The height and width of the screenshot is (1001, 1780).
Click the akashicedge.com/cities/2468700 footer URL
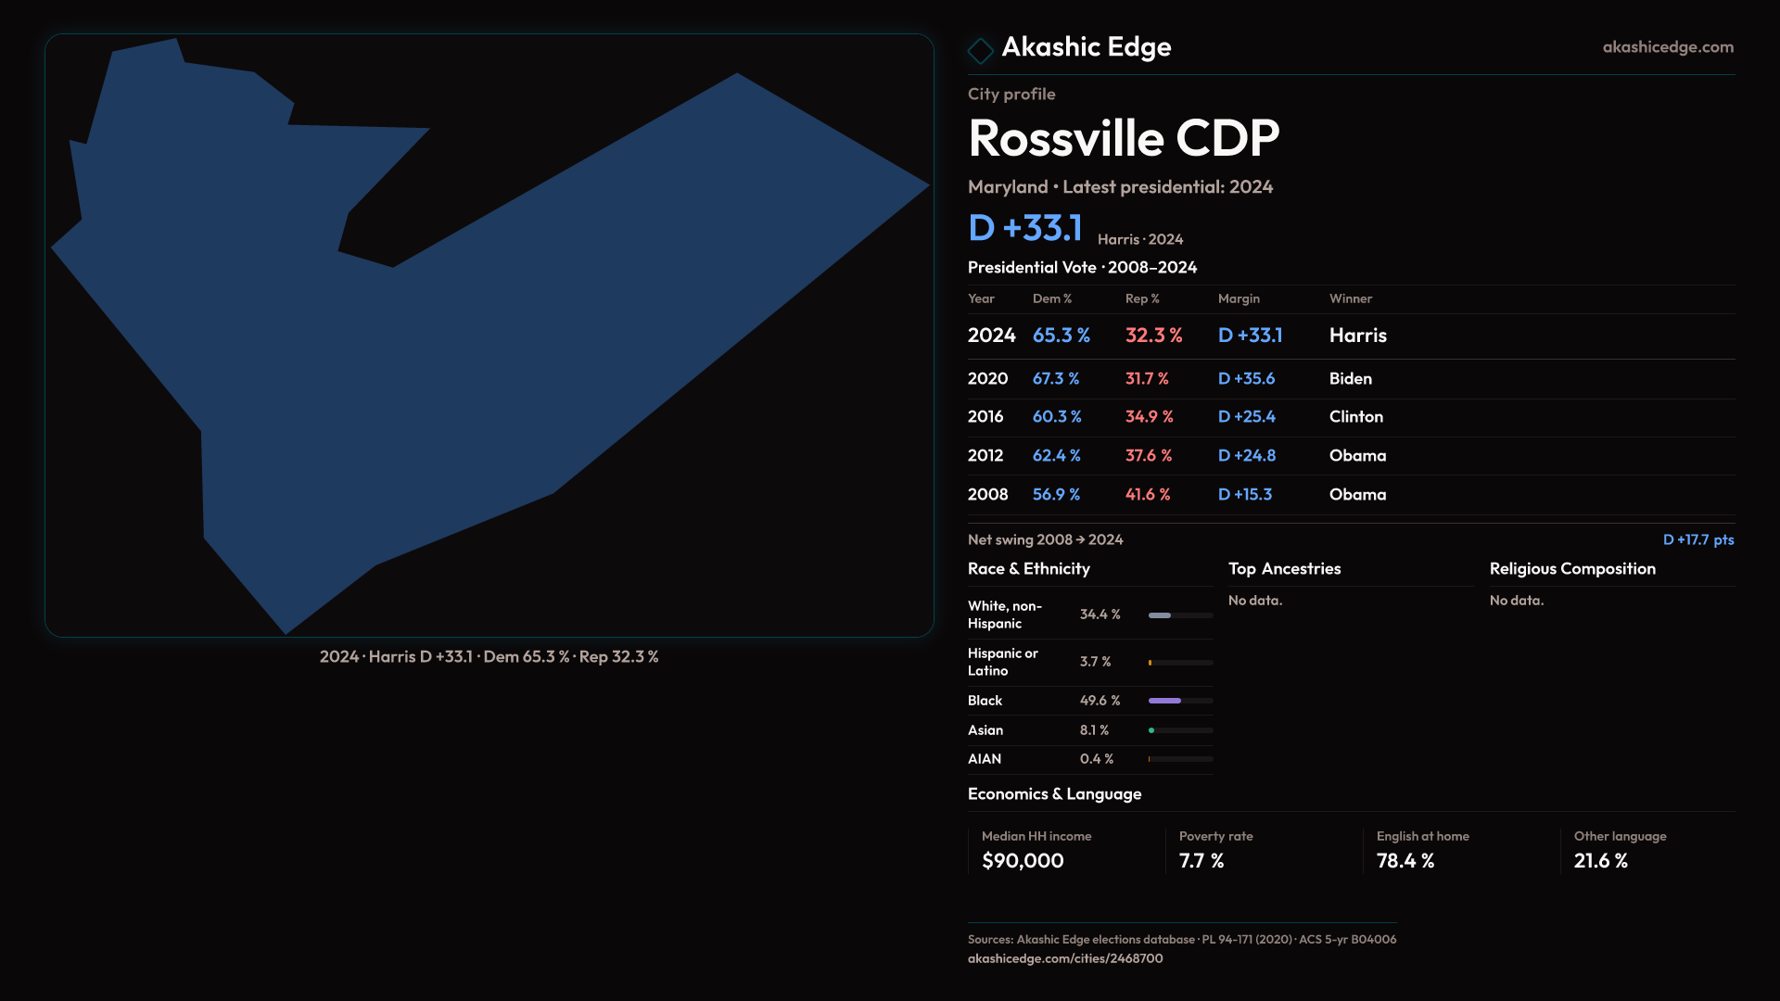1064,958
